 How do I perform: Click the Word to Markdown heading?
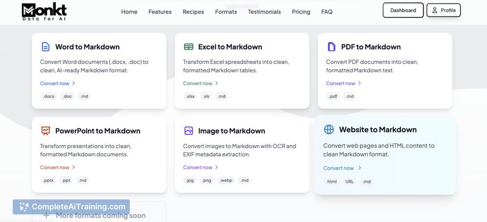pos(87,47)
